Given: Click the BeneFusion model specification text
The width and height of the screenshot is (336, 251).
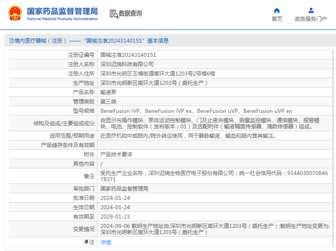Looking at the screenshot, I should 196,111.
